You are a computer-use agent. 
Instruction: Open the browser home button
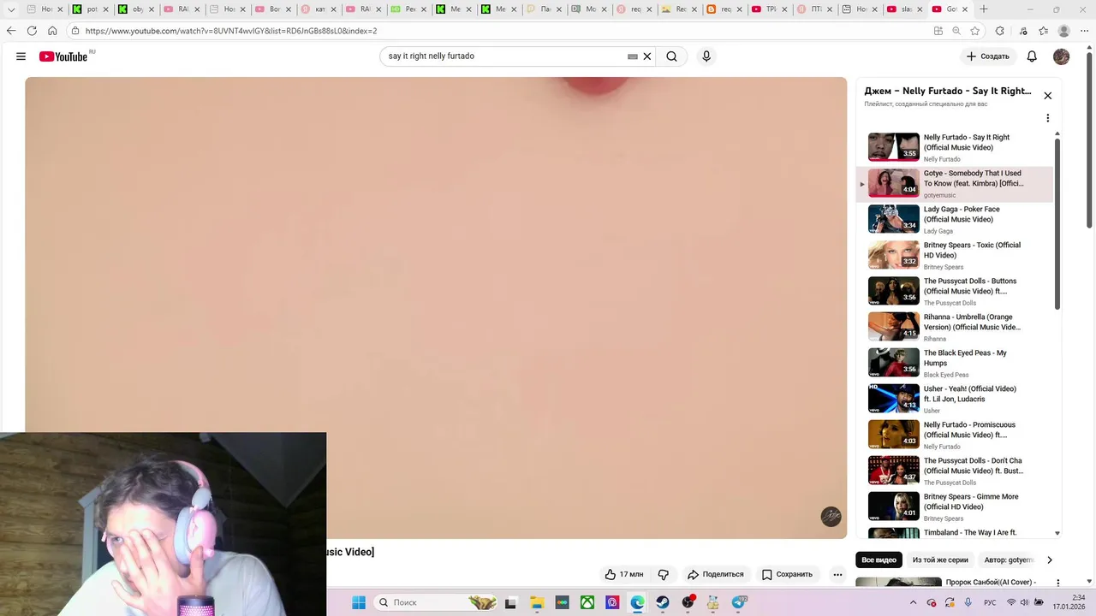point(52,31)
